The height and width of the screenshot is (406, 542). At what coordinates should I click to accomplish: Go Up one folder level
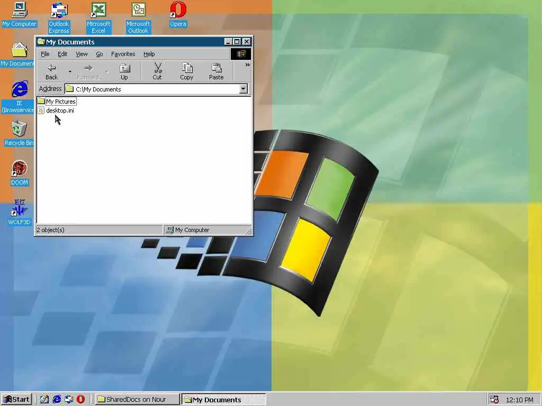124,72
